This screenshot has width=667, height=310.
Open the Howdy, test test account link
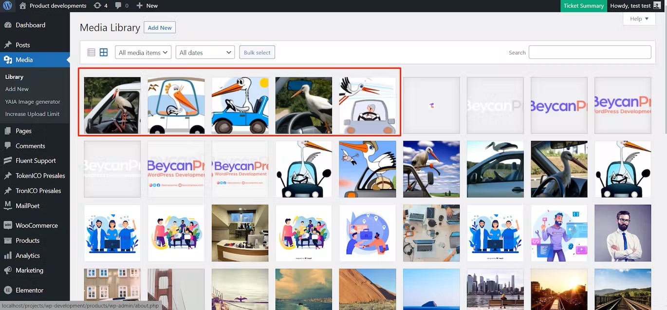pos(635,6)
